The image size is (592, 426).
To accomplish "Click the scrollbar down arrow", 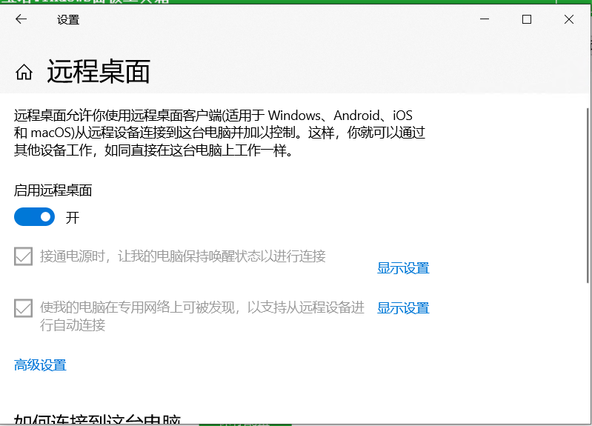I will (x=588, y=419).
